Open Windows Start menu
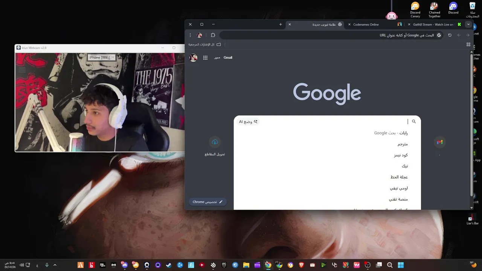Screen dimensions: 482x271 [x=401, y=265]
